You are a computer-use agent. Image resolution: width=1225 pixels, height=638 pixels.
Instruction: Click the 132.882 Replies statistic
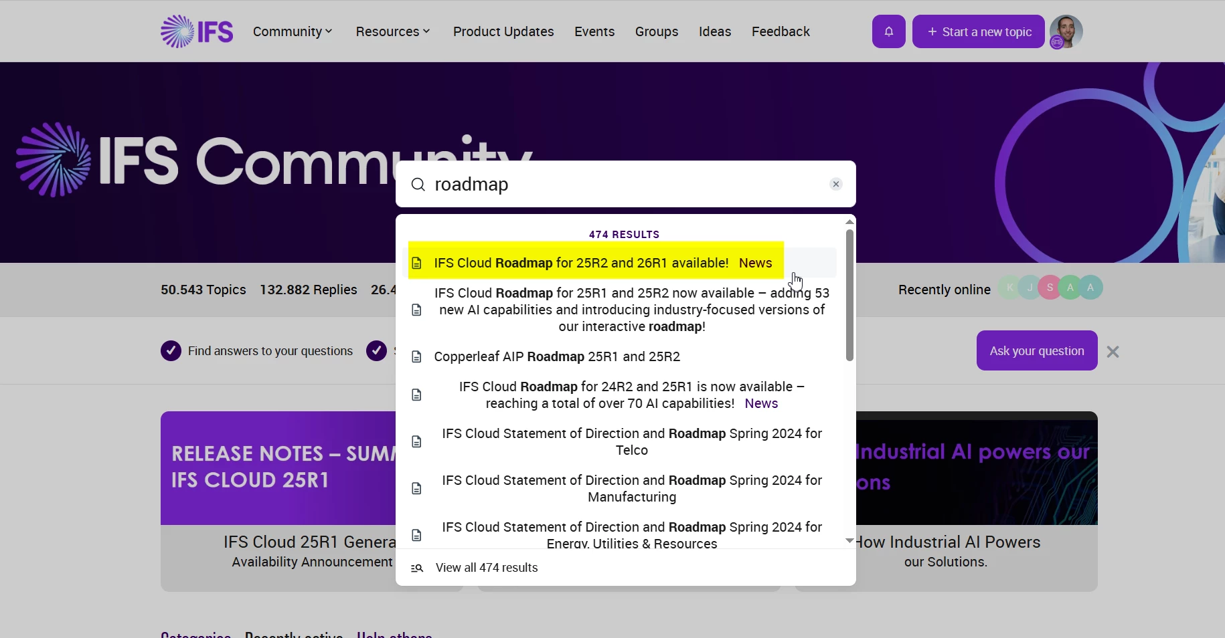point(309,290)
